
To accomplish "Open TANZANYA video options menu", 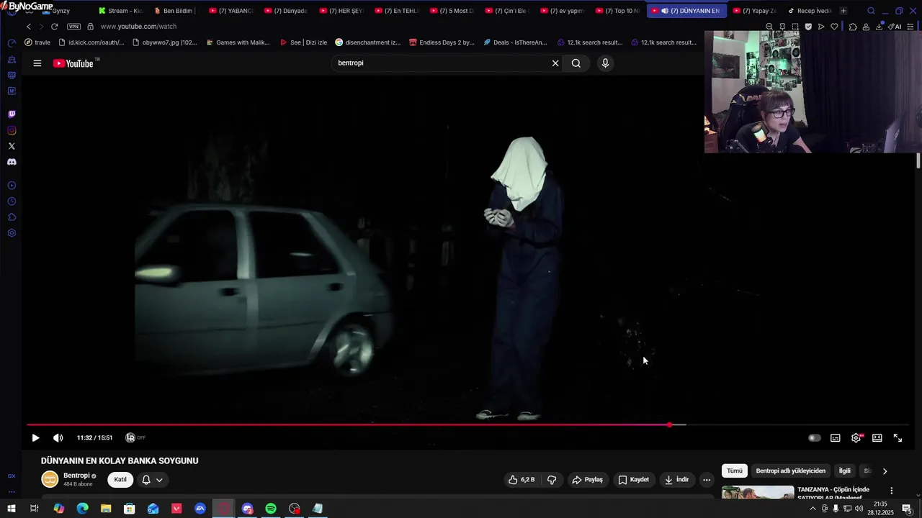I will 892,491.
